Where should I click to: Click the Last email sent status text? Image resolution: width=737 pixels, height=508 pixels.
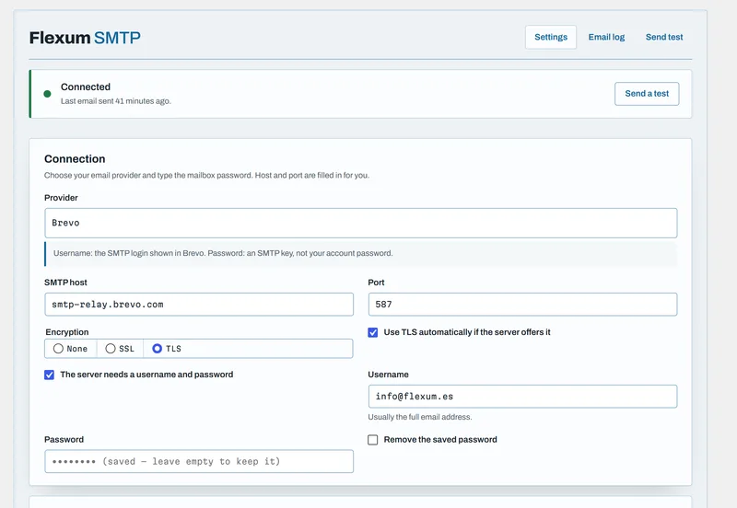(x=116, y=101)
